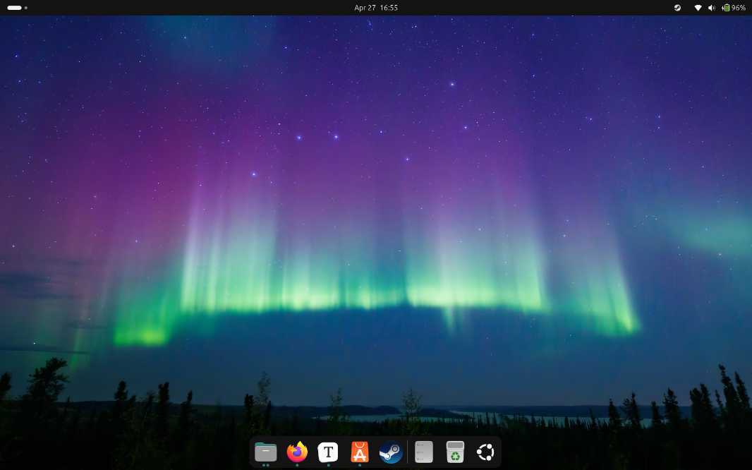Click the volume speaker icon in top bar
This screenshot has height=470, width=752.
coord(711,8)
